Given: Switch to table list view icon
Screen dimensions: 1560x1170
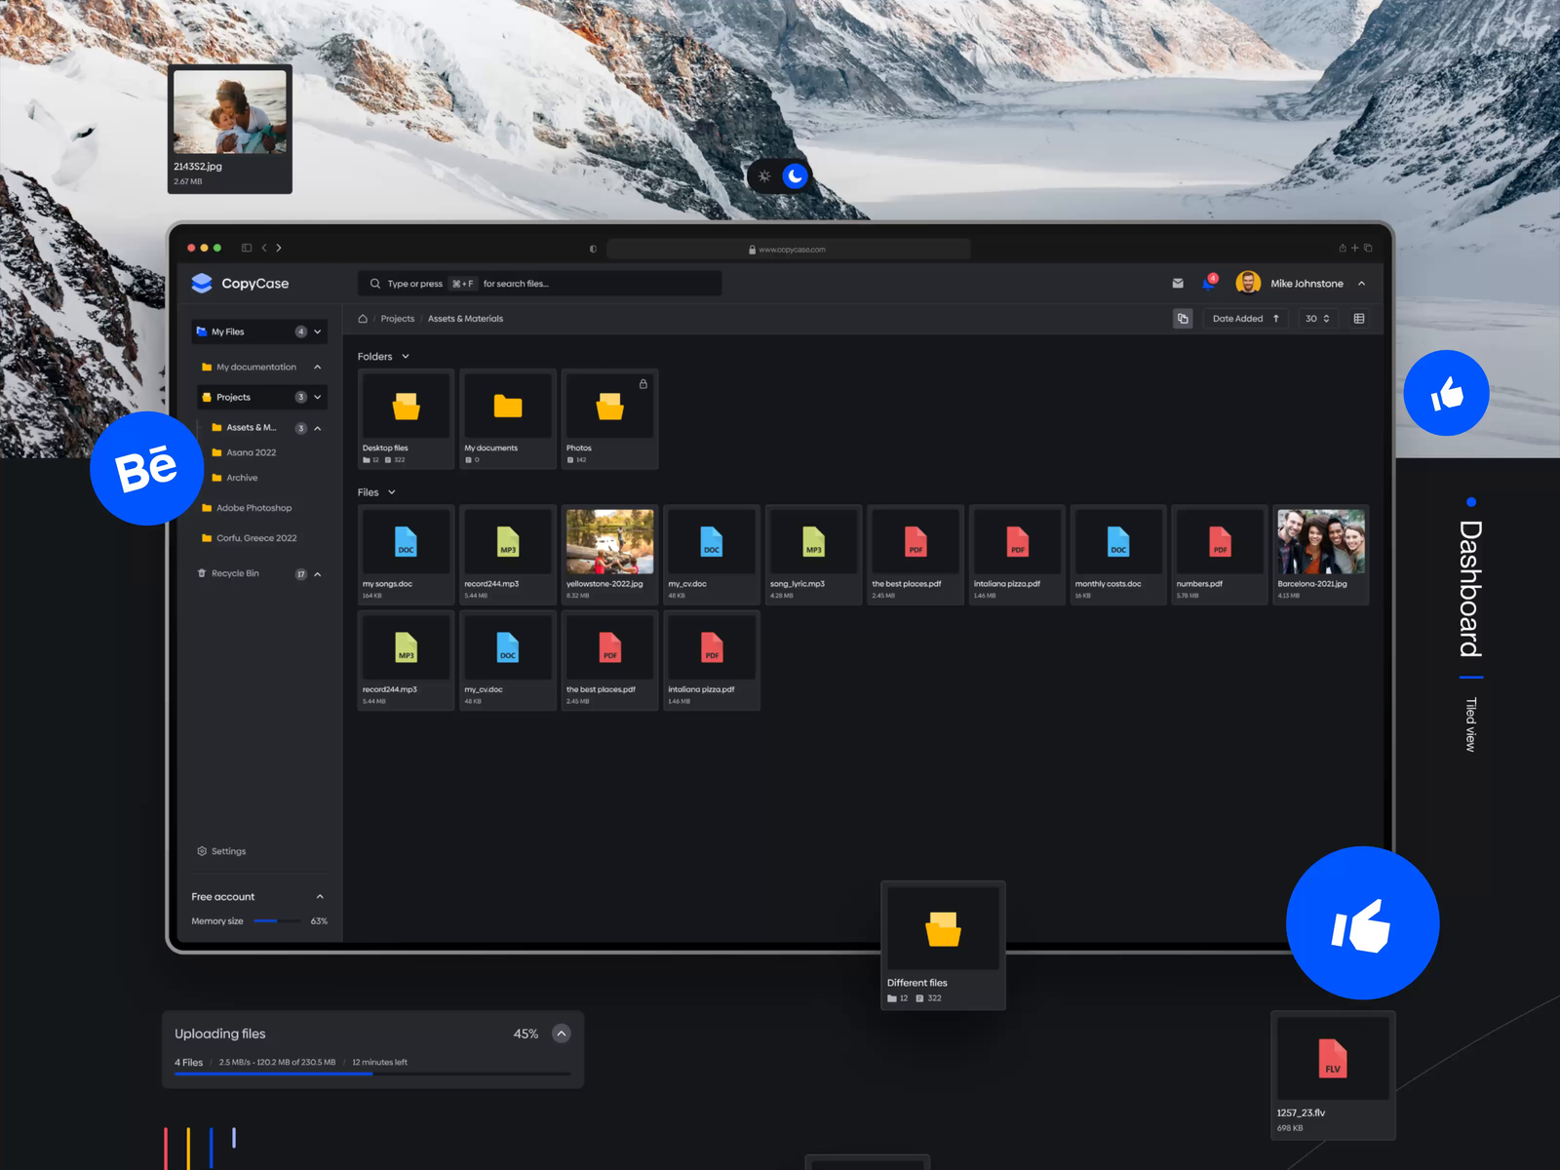Looking at the screenshot, I should pyautogui.click(x=1359, y=319).
